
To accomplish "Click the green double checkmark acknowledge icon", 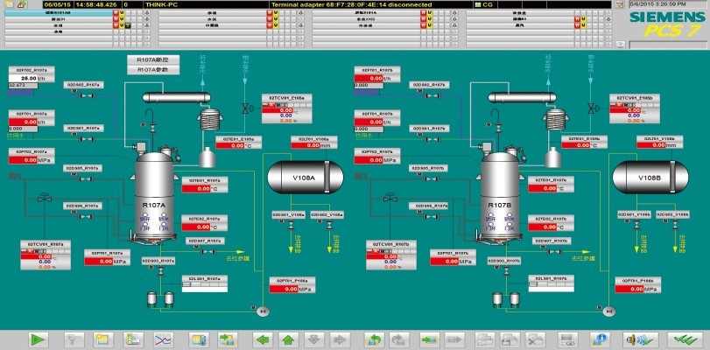I will [681, 339].
